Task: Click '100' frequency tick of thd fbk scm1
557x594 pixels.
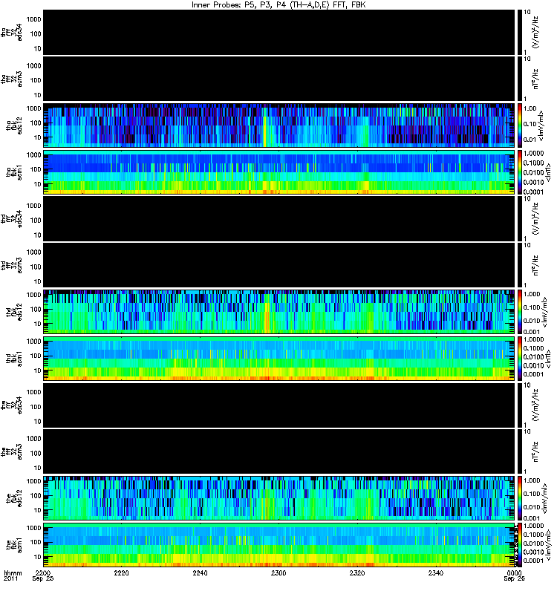Action: (x=36, y=356)
